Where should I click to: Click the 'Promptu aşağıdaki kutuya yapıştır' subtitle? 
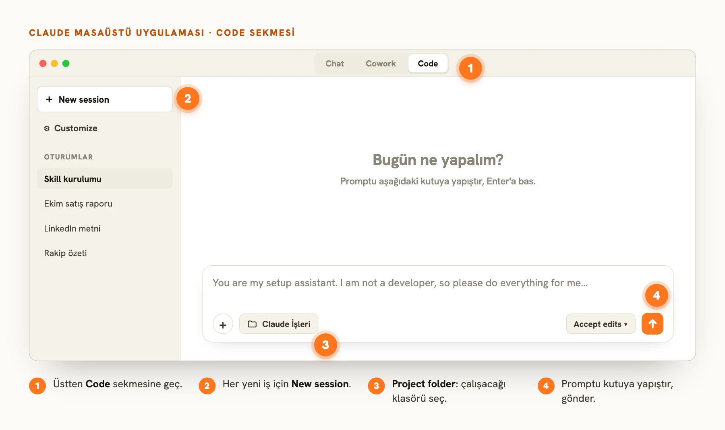[x=438, y=182]
